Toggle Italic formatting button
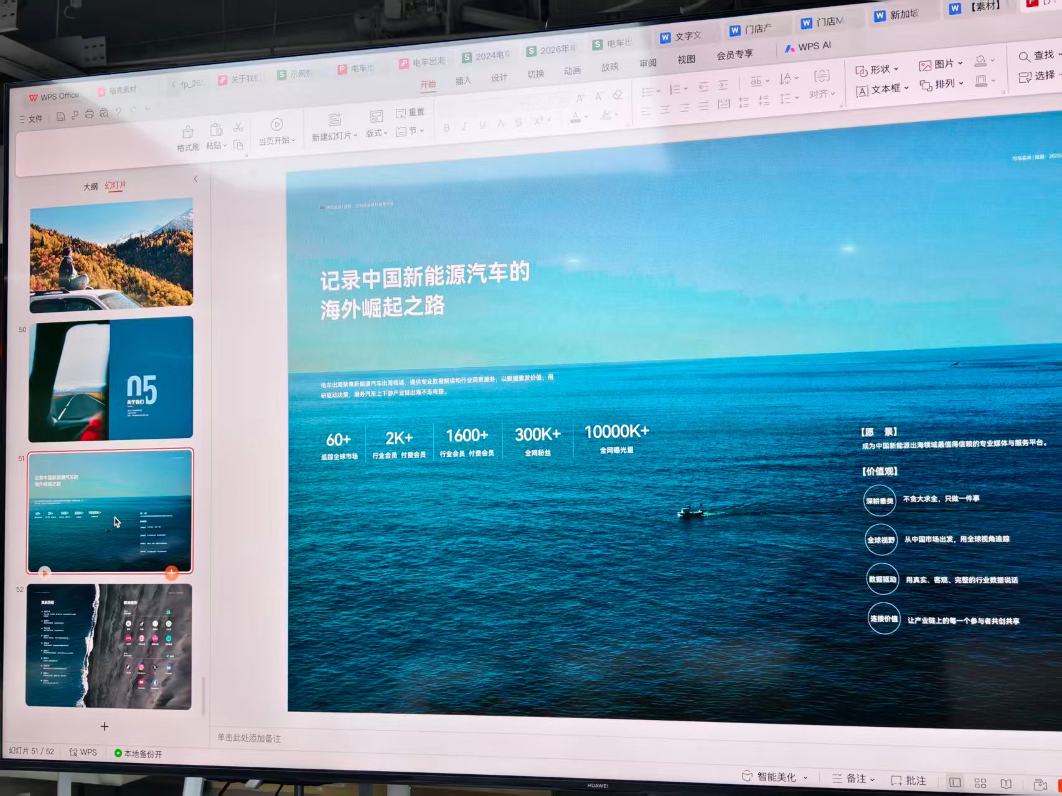Viewport: 1062px width, 796px height. [464, 126]
